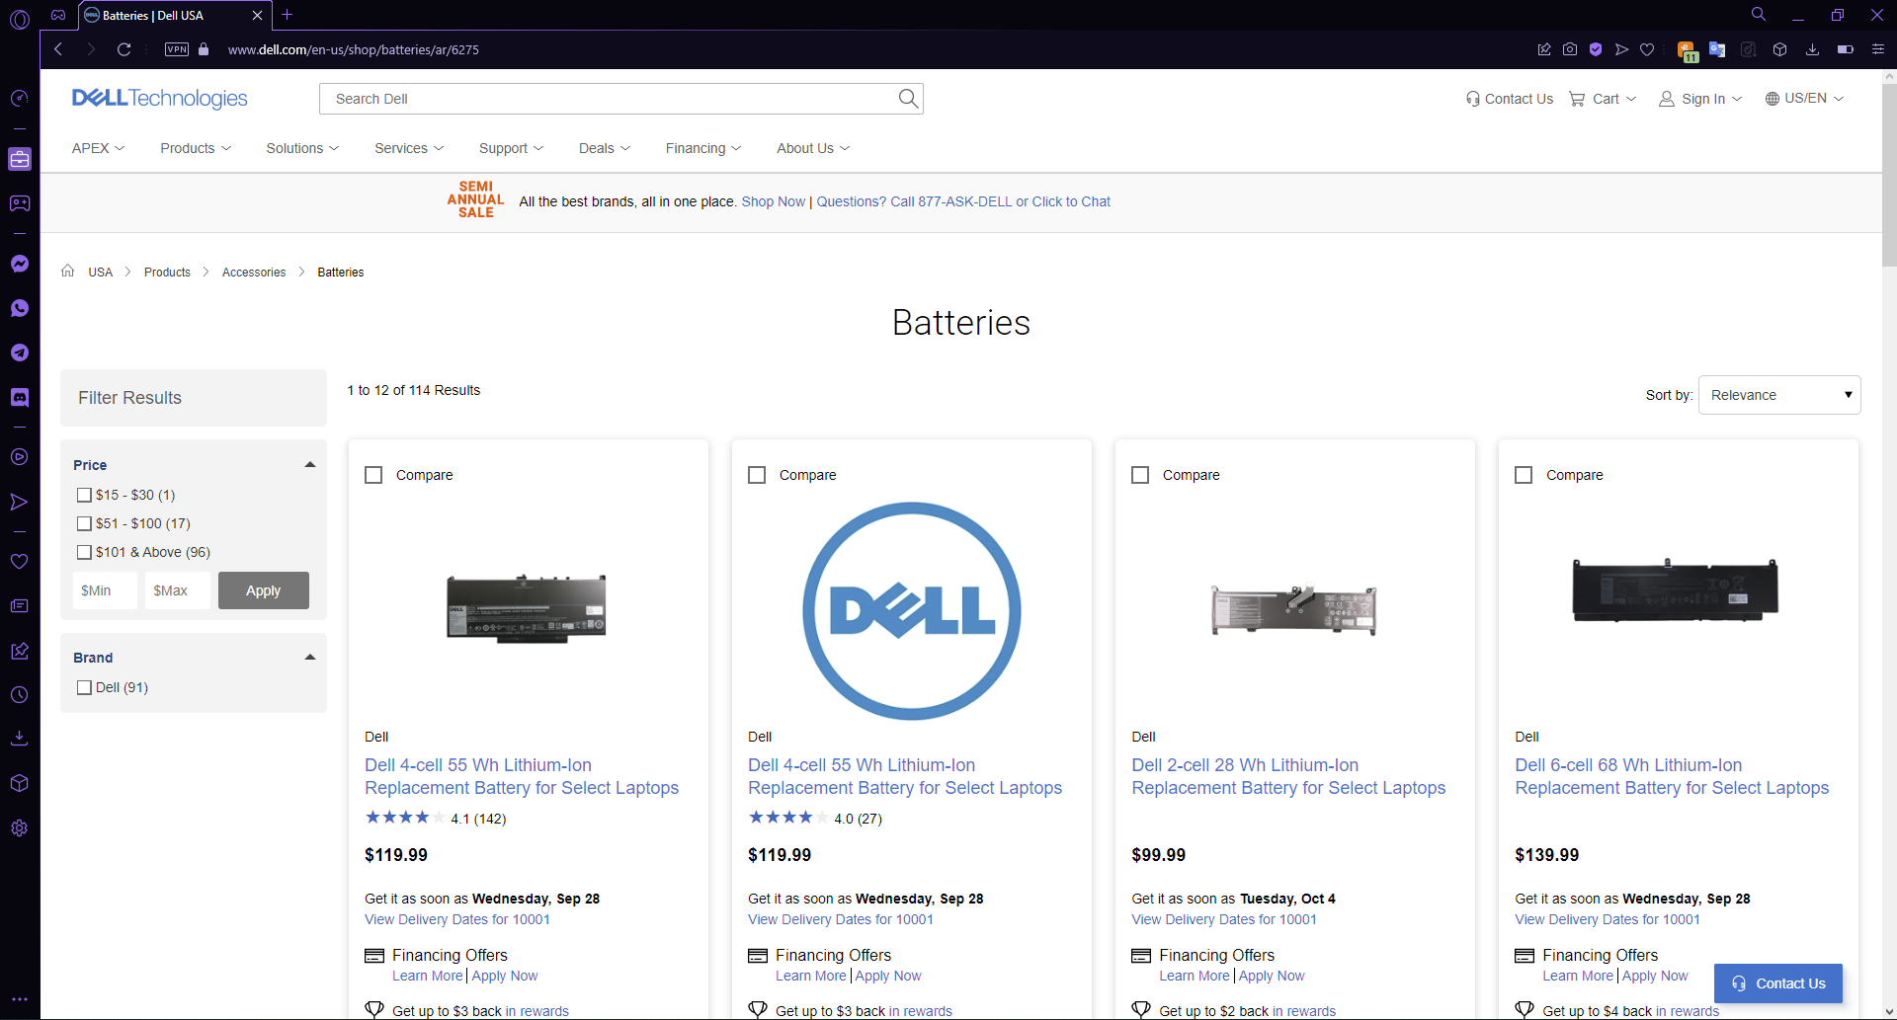Check the $101 & Above price filter
This screenshot has height=1020, width=1897.
point(84,552)
